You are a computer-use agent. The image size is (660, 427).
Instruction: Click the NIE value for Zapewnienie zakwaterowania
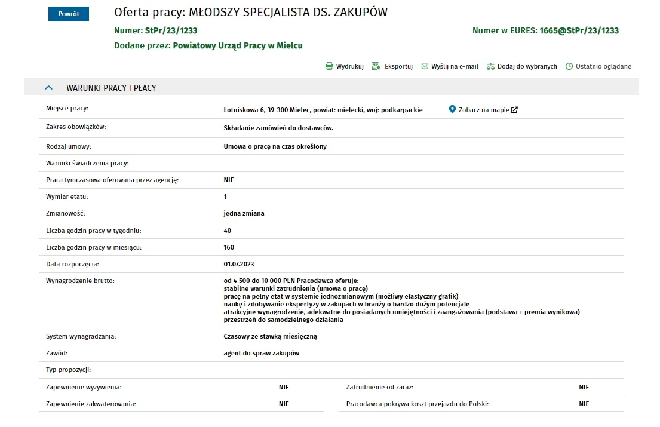pyautogui.click(x=284, y=404)
